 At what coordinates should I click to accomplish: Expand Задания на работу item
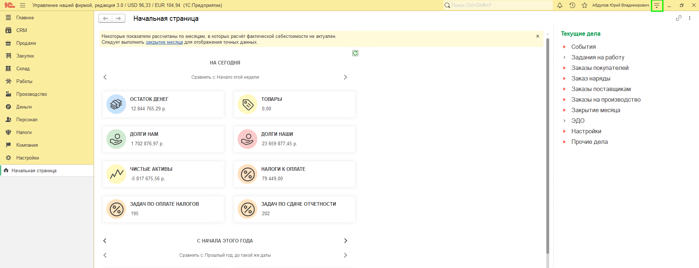[565, 57]
